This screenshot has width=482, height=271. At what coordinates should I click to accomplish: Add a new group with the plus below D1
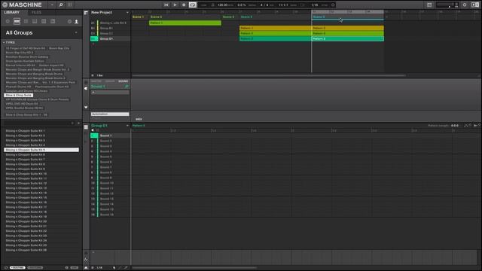(x=93, y=44)
